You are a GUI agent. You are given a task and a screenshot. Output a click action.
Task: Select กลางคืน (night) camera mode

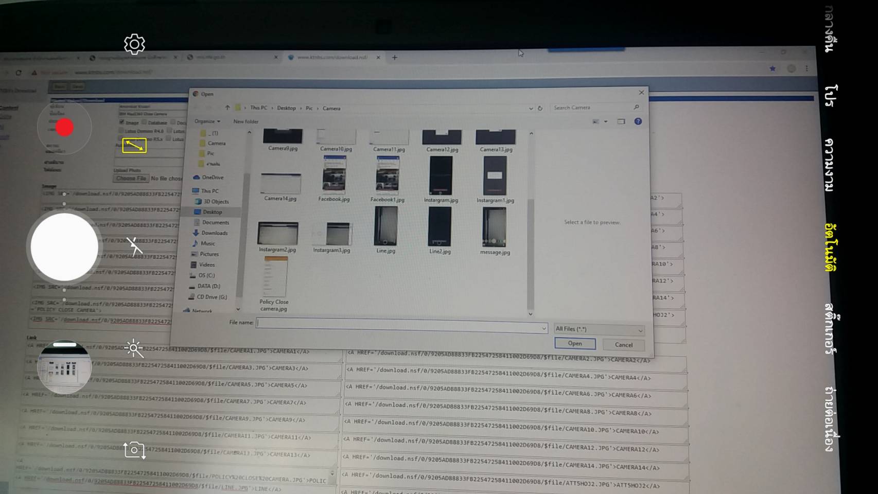[829, 29]
